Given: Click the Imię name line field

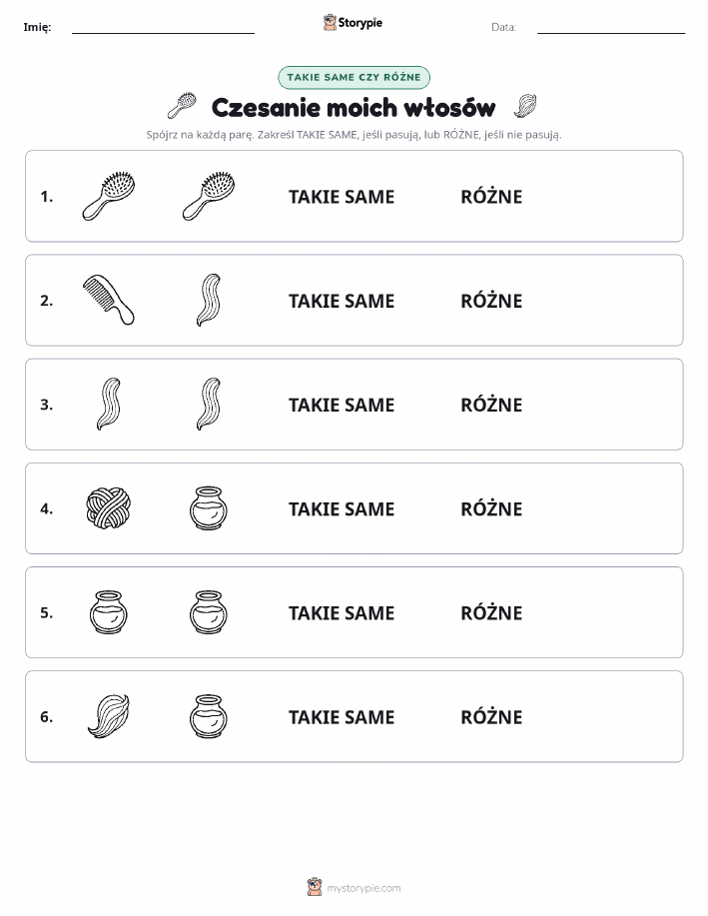Looking at the screenshot, I should click(163, 28).
